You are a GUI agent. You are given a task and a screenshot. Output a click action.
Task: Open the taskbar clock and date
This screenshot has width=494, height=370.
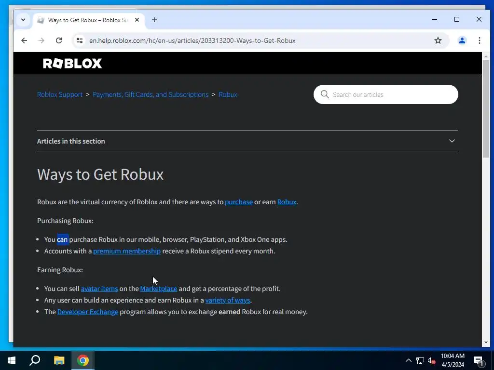453,360
